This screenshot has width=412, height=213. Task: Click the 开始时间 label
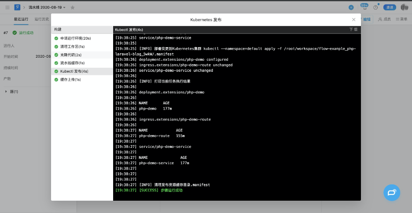tap(11, 56)
